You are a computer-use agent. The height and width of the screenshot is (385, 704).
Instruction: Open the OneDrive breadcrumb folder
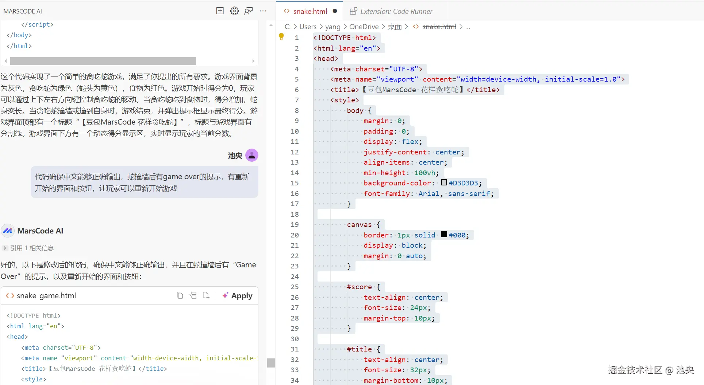tap(364, 27)
